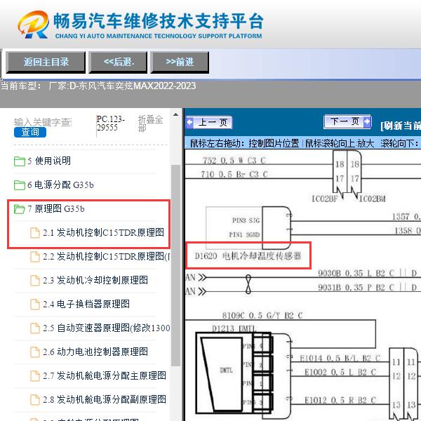
Task: Open the previous page with 上一页
Action: click(209, 122)
